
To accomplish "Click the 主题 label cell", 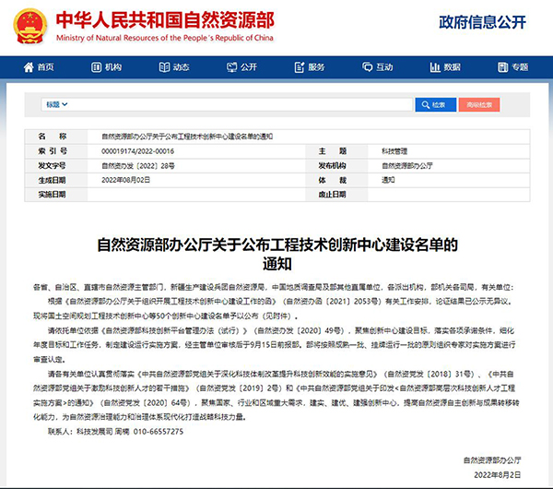I will [336, 151].
